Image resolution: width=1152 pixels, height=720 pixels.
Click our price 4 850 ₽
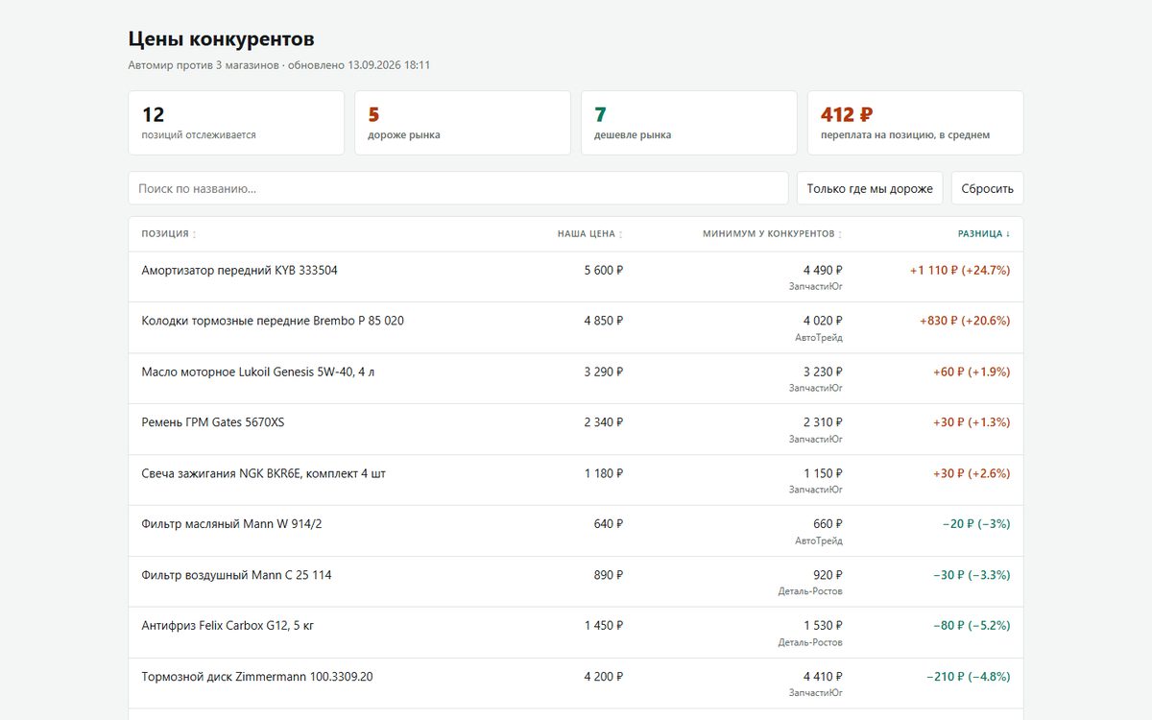pyautogui.click(x=604, y=321)
